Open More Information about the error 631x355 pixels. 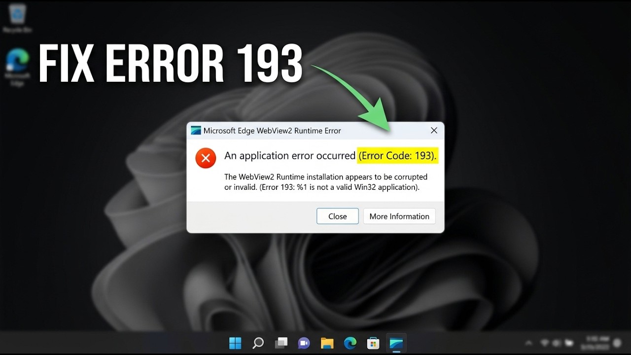click(x=399, y=216)
